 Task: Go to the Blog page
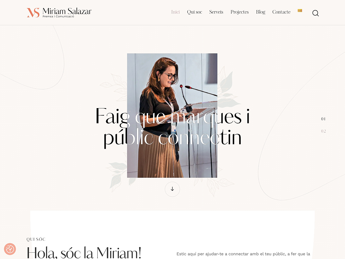pyautogui.click(x=261, y=12)
